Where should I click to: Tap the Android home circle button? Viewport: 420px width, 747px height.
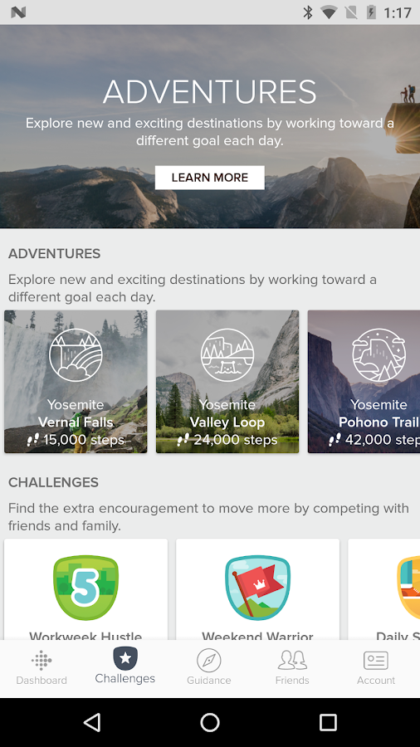(209, 722)
